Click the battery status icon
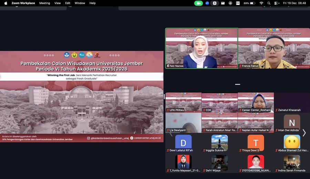The height and width of the screenshot is (179, 310). (x=252, y=3)
